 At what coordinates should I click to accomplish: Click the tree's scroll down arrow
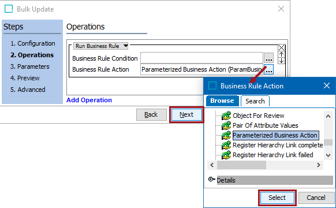point(328,155)
